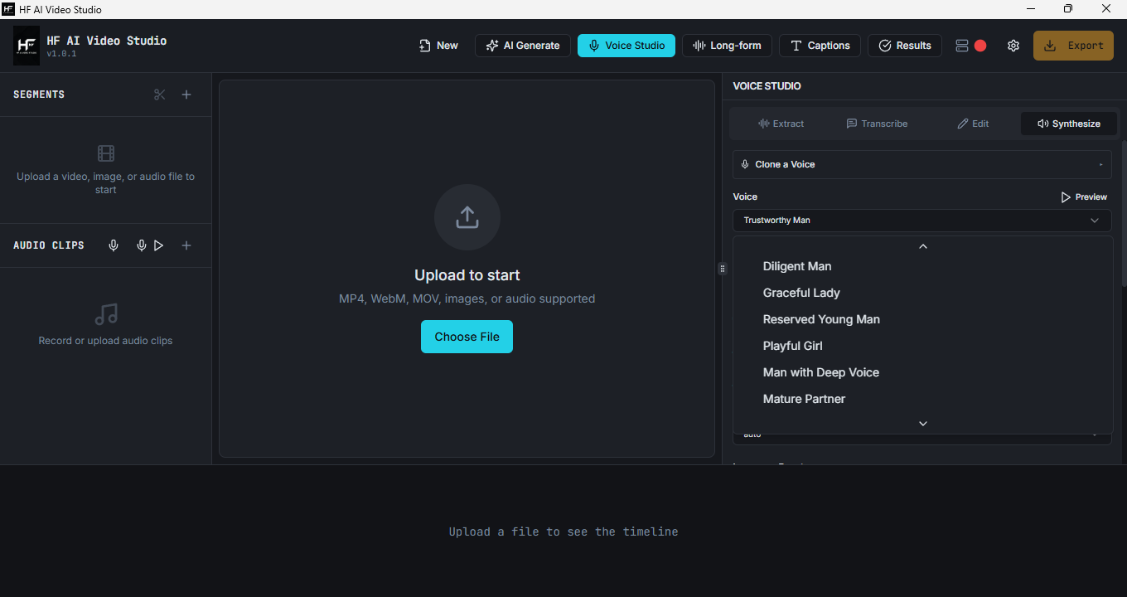Click the film strip icon in Segments panel
This screenshot has width=1127, height=597.
click(x=106, y=153)
